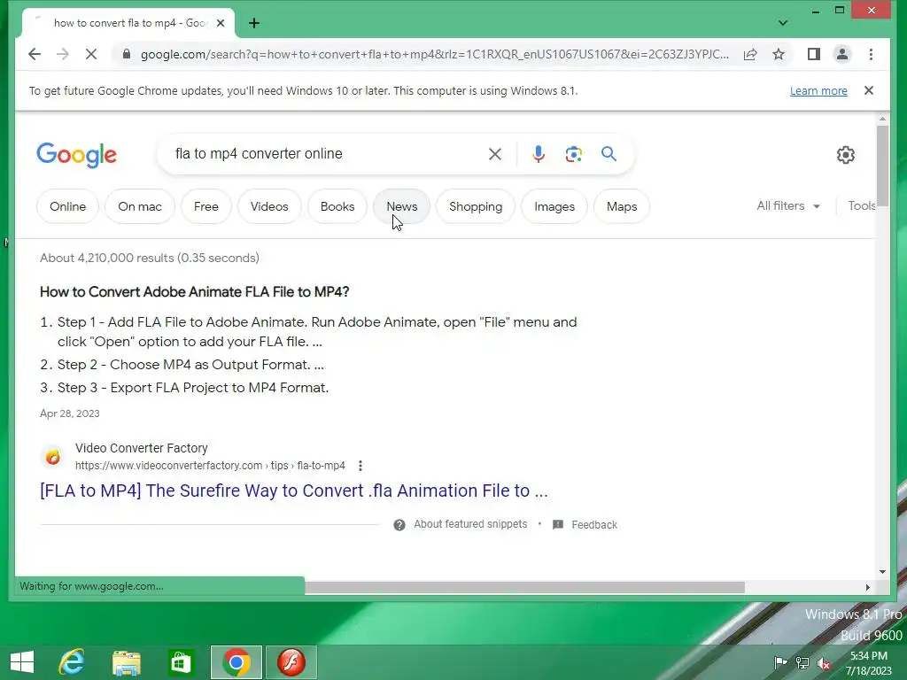Open the Chrome profile menu
The width and height of the screenshot is (907, 680).
(842, 54)
